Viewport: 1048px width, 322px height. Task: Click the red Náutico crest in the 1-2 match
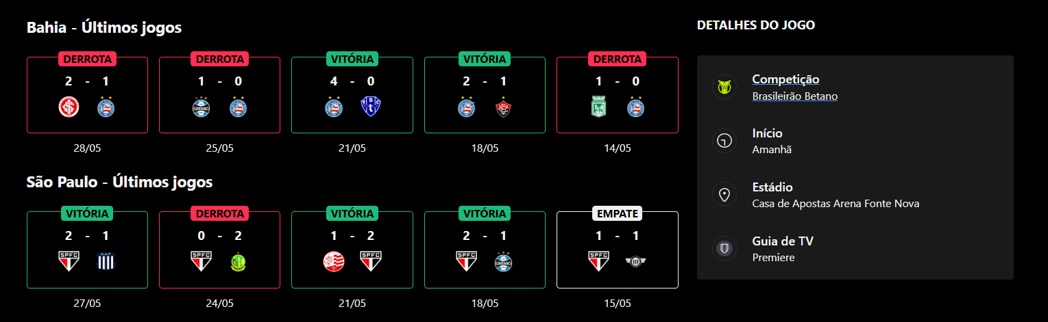pyautogui.click(x=333, y=262)
